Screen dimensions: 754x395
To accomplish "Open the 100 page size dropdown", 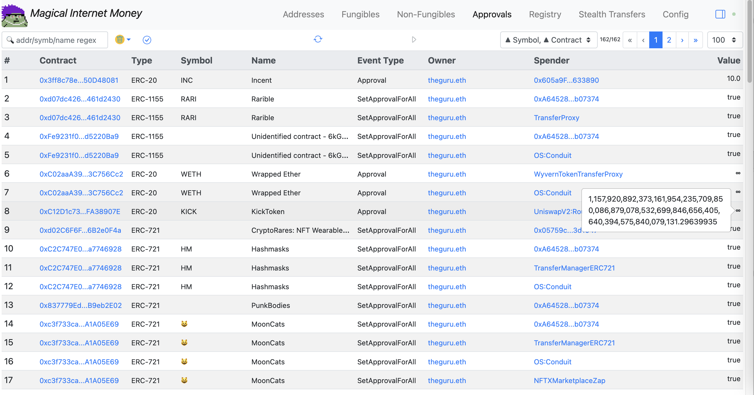I will (724, 40).
